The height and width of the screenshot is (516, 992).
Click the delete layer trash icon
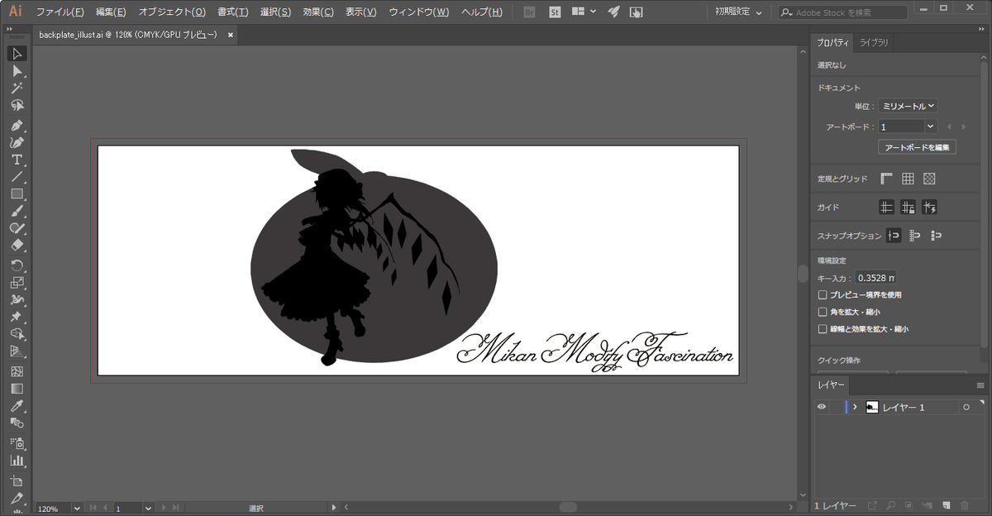tap(964, 504)
